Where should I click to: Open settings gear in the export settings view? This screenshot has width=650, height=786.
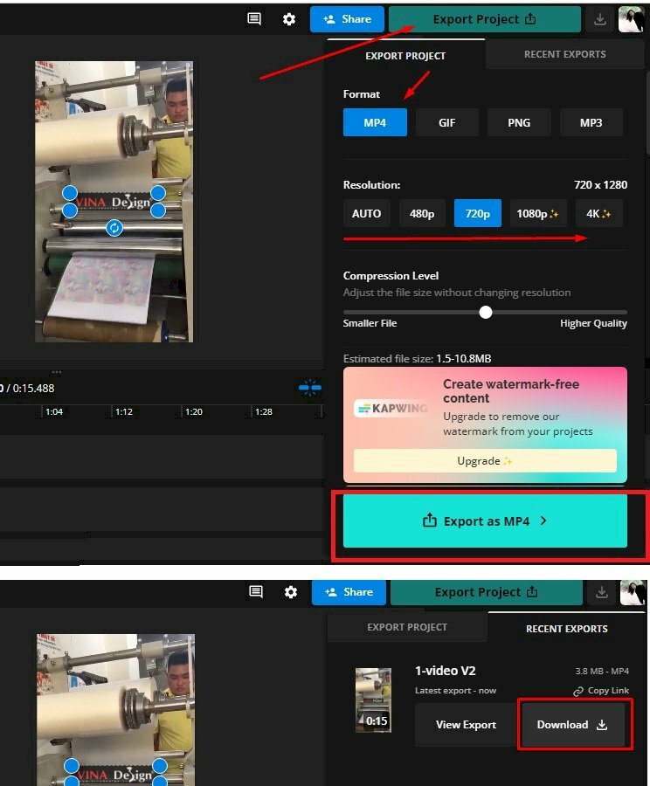tap(289, 19)
